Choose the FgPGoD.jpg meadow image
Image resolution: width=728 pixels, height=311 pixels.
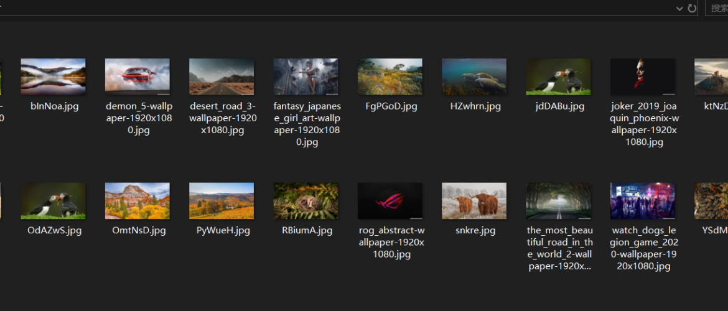coord(390,77)
